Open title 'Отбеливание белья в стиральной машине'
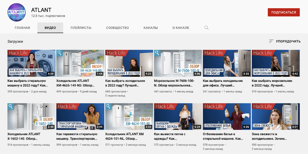The height and width of the screenshot is (154, 308). [x=223, y=136]
